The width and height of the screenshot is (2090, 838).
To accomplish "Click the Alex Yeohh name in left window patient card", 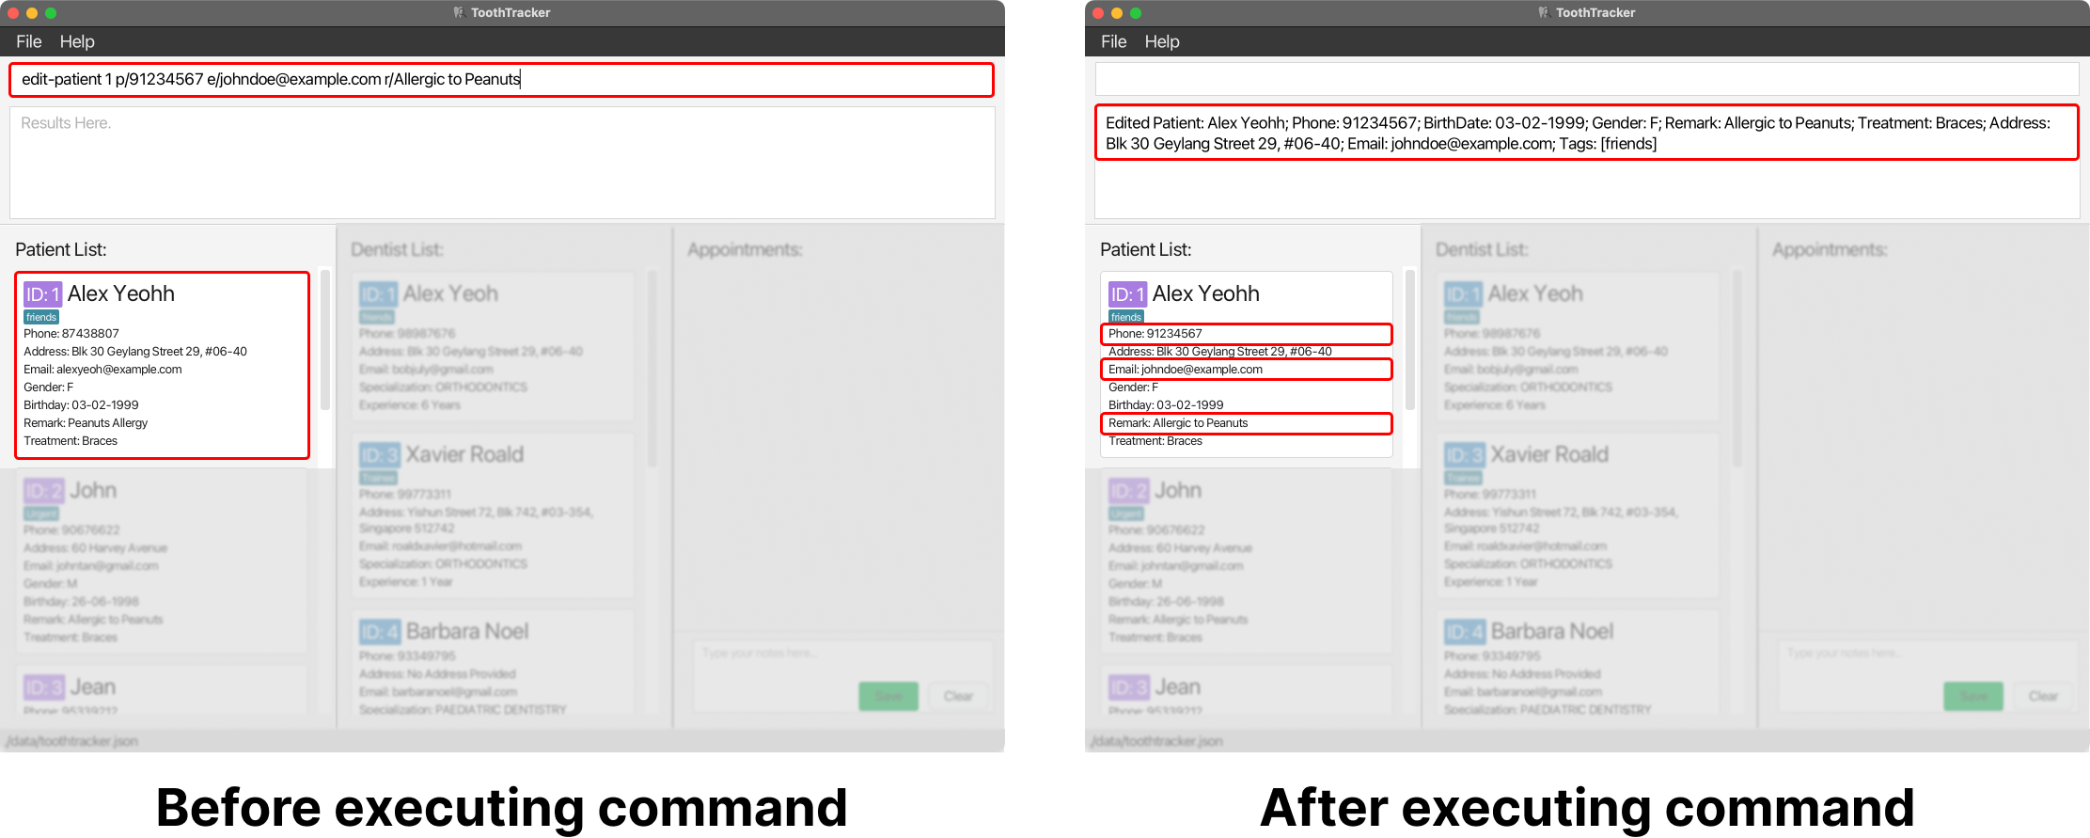I will click(121, 293).
